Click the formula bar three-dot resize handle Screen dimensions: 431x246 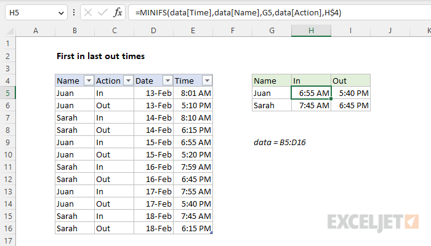tap(74, 12)
